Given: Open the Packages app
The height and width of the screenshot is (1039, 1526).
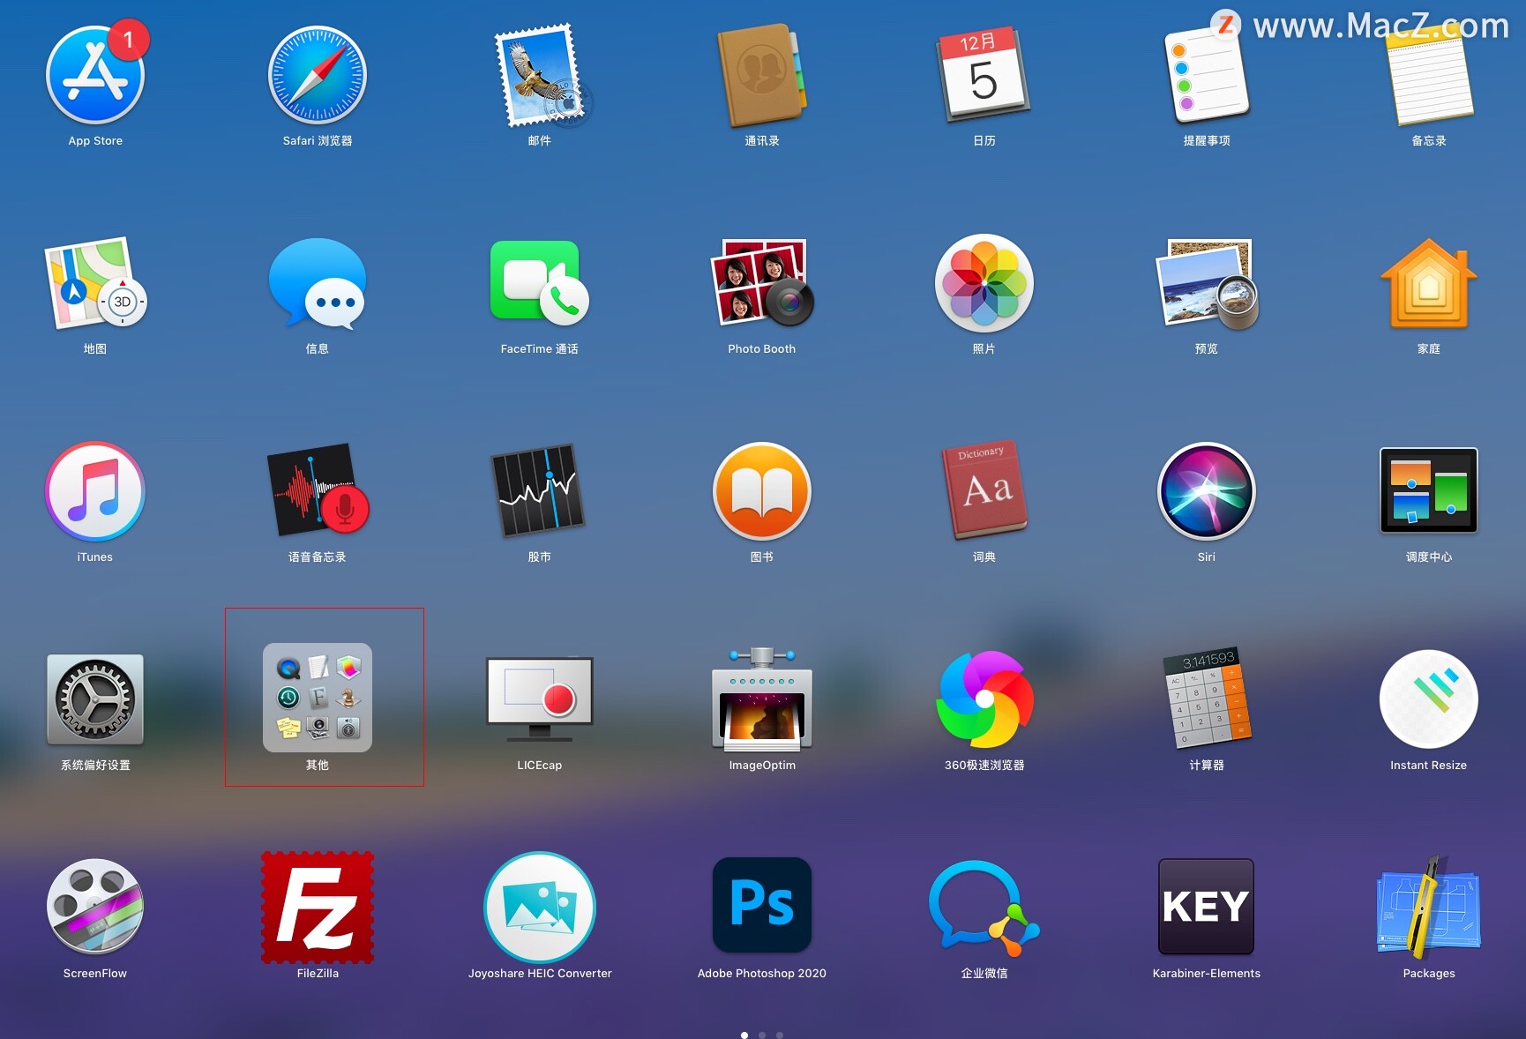Looking at the screenshot, I should pyautogui.click(x=1429, y=908).
